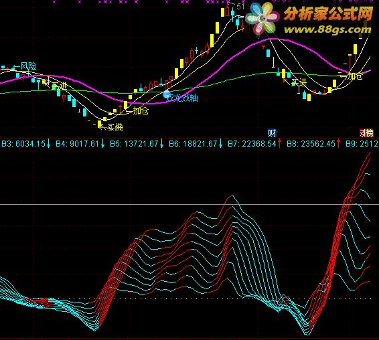Click the cyan down arrow after B5 value

pyautogui.click(x=161, y=143)
